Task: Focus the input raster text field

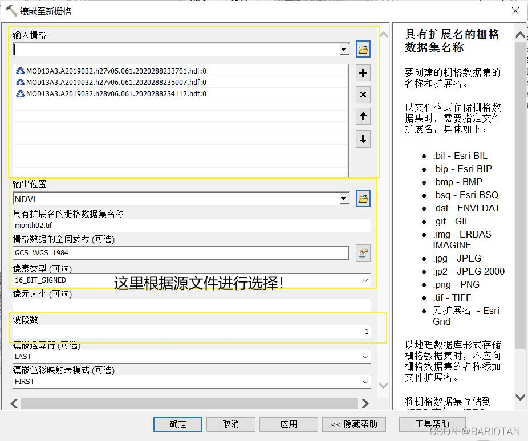Action: (x=176, y=50)
